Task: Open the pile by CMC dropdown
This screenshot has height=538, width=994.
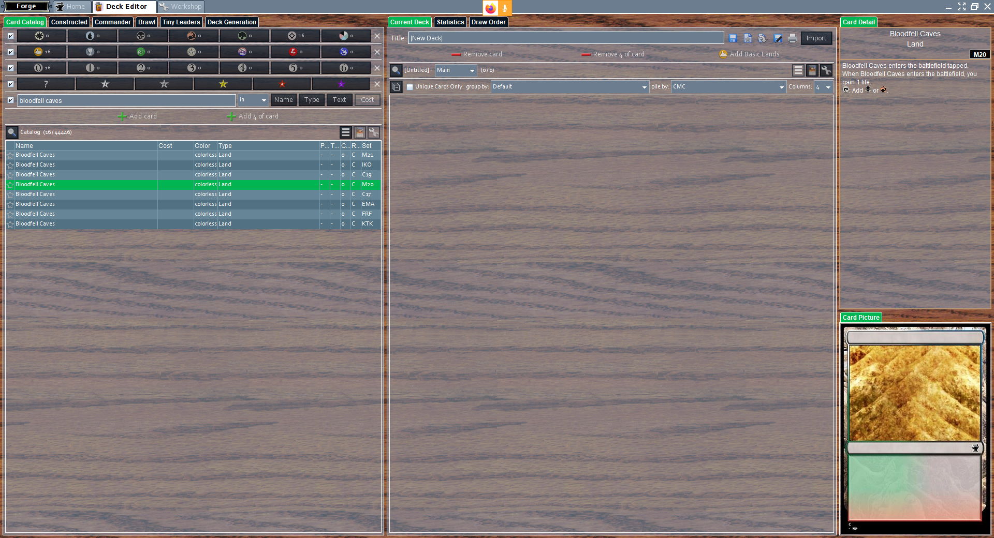Action: coord(728,87)
